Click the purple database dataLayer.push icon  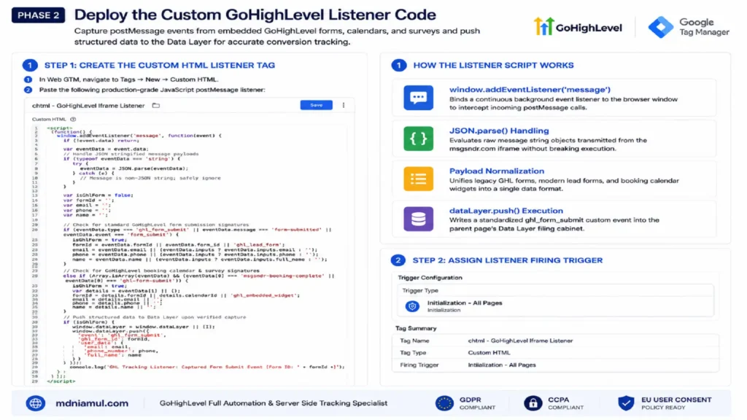click(x=418, y=219)
